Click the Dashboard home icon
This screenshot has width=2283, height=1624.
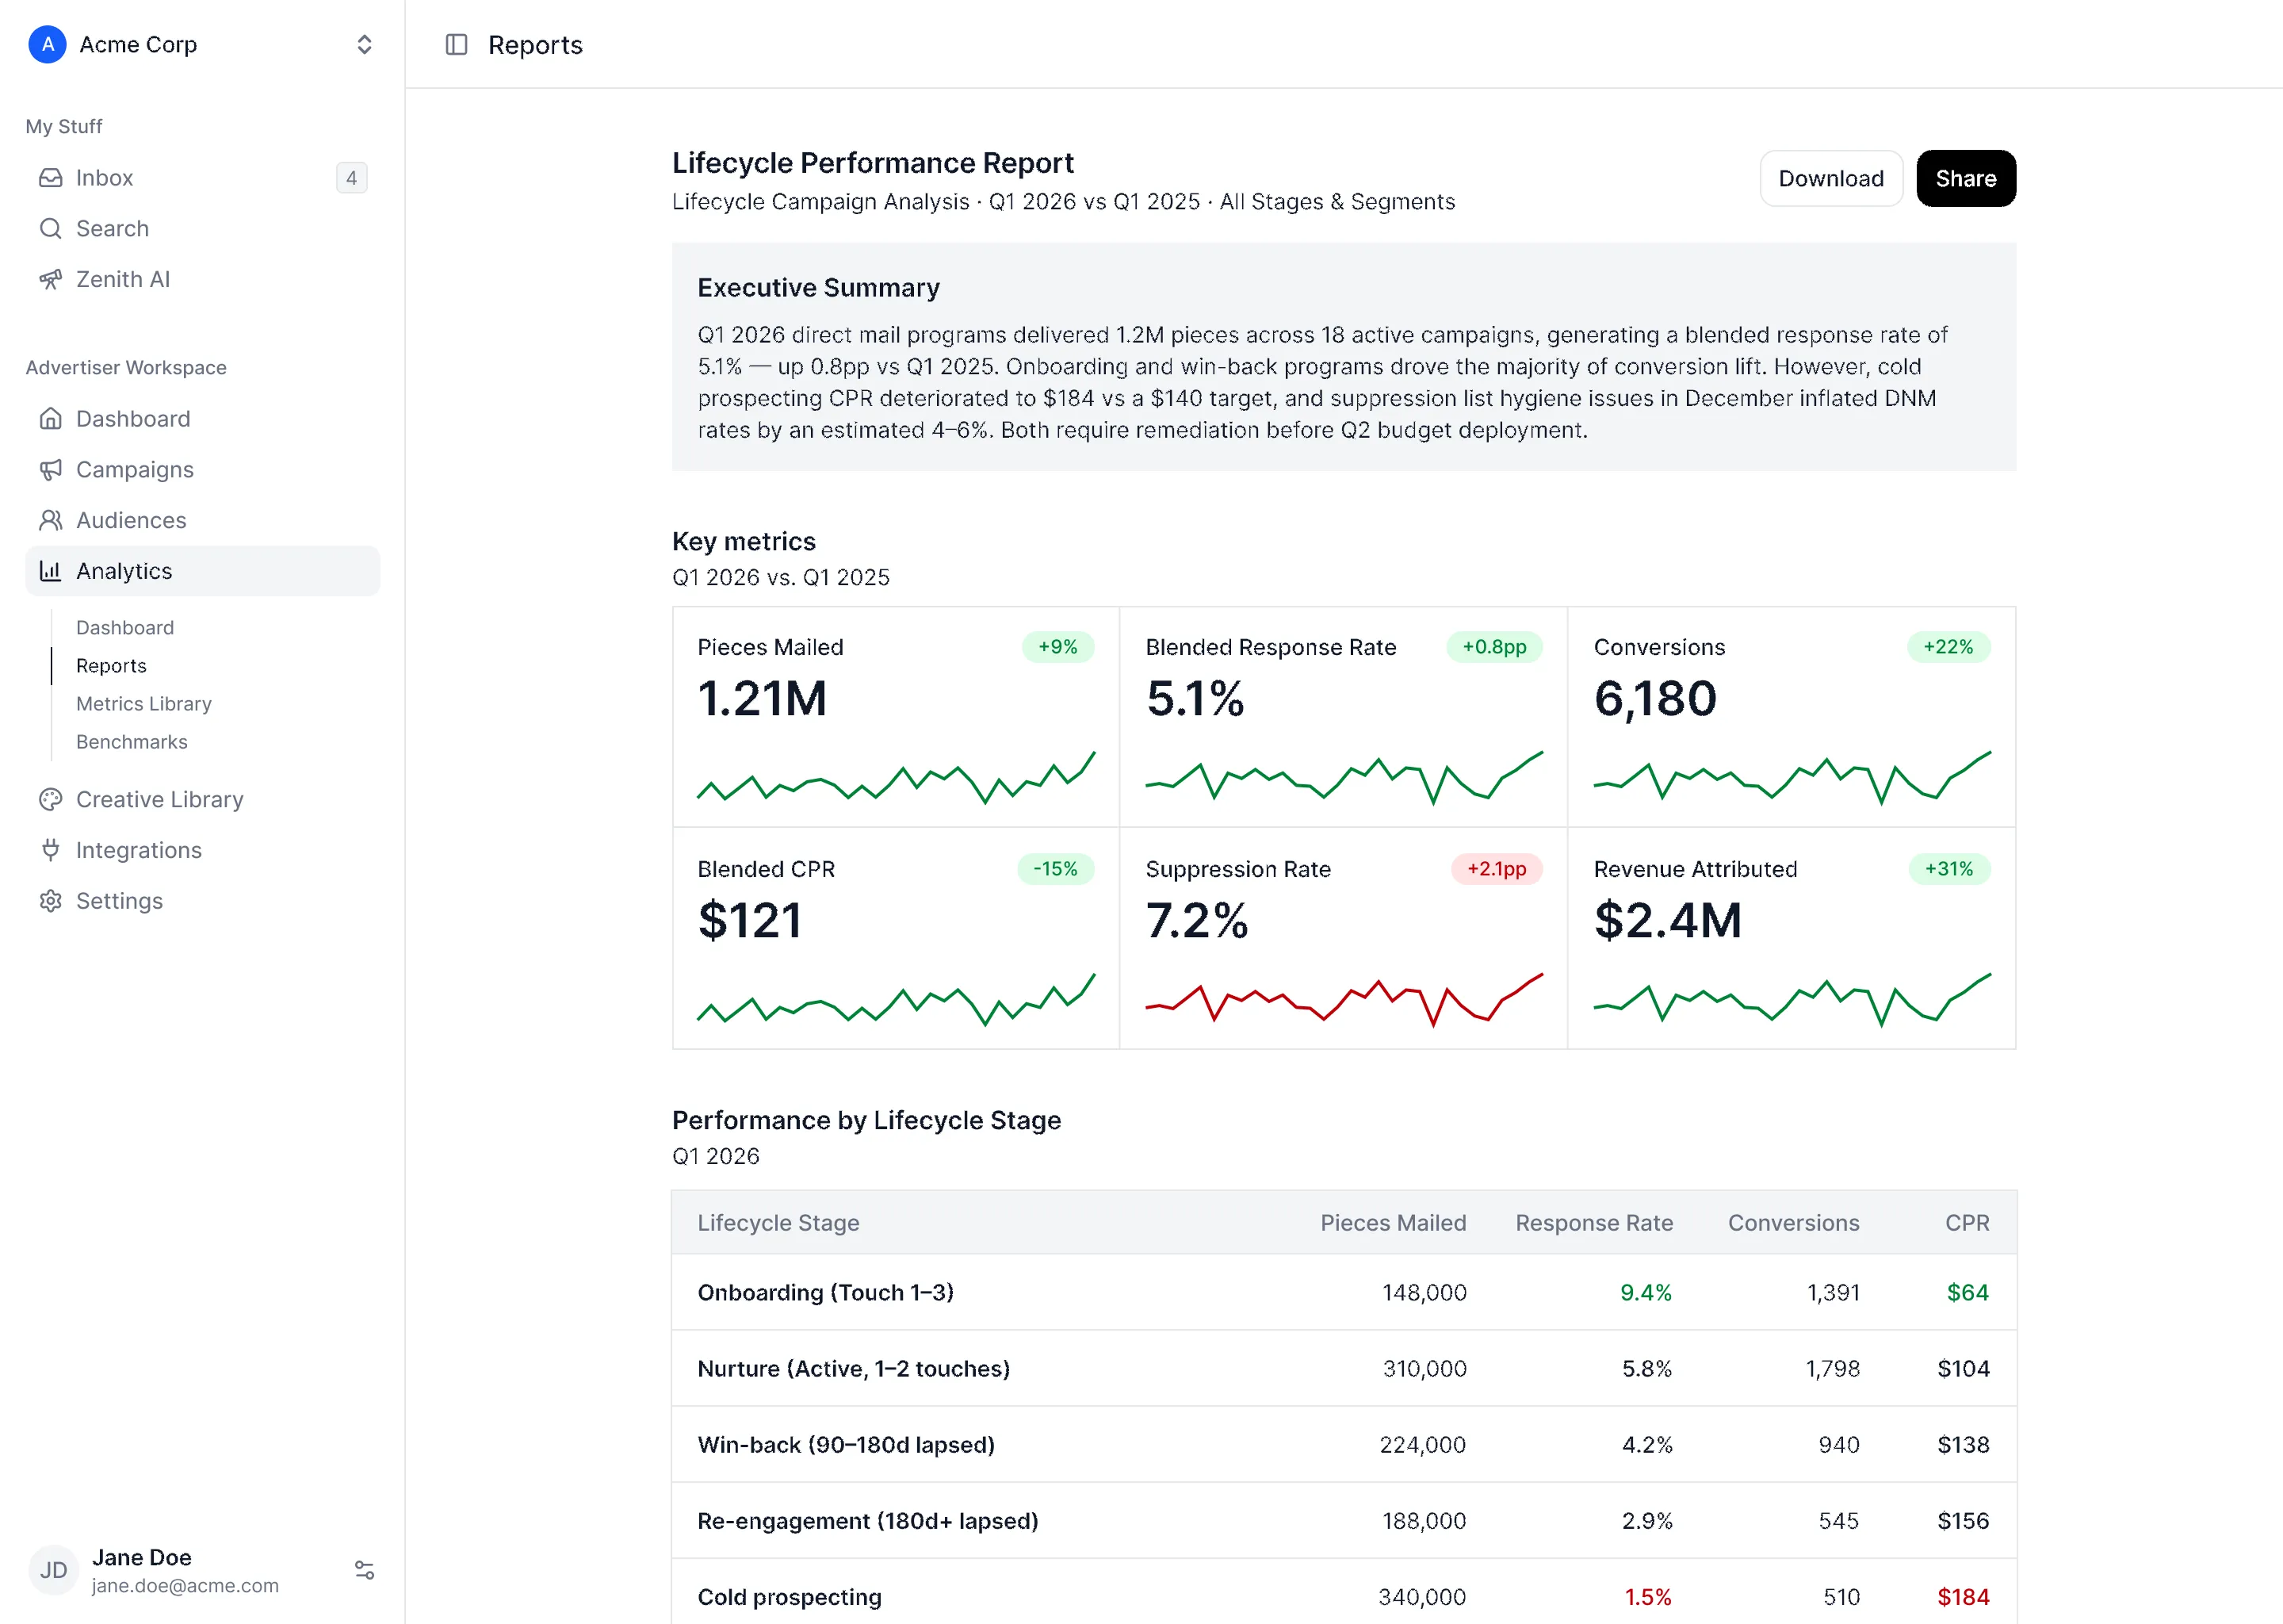50,419
